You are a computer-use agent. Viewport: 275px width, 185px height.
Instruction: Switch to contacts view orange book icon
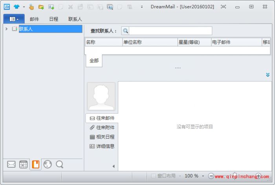(x=36, y=165)
